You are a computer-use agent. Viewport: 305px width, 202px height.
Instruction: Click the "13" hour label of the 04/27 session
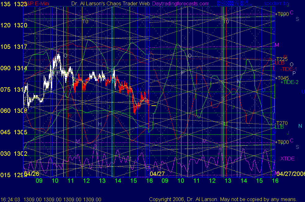(228, 181)
